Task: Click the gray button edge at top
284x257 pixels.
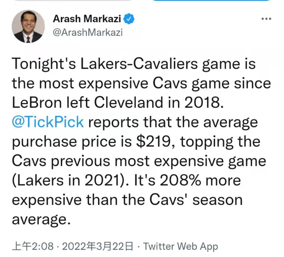Action: pyautogui.click(x=73, y=1)
